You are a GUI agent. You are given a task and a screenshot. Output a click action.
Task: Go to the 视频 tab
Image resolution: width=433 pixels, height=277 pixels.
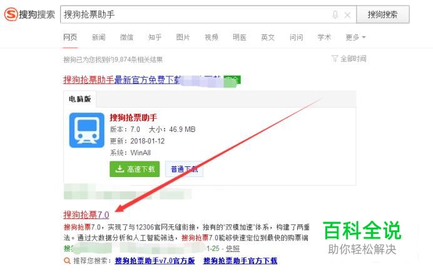pyautogui.click(x=211, y=38)
